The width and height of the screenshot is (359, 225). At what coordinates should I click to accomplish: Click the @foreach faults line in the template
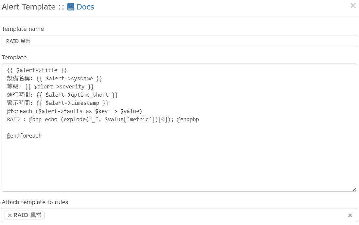click(x=75, y=111)
